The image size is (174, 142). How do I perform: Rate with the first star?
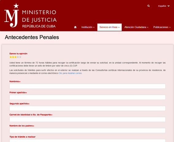point(11,57)
